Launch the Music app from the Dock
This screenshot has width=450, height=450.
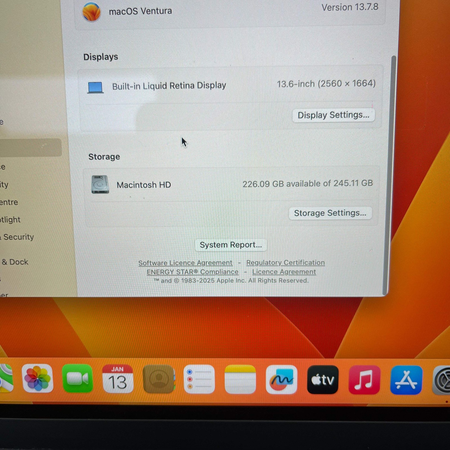(x=364, y=380)
